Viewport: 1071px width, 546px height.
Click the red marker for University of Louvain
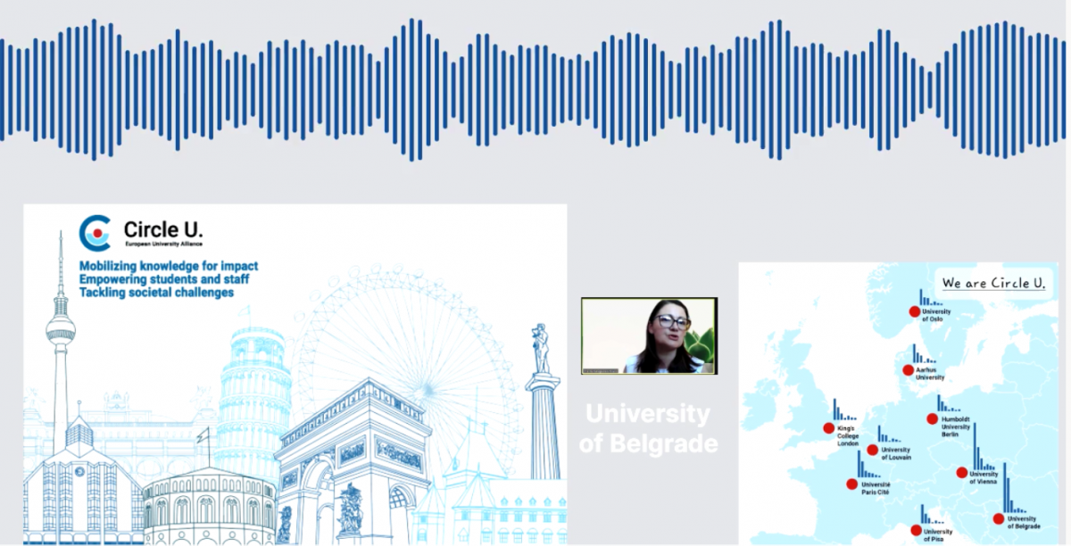coord(873,451)
